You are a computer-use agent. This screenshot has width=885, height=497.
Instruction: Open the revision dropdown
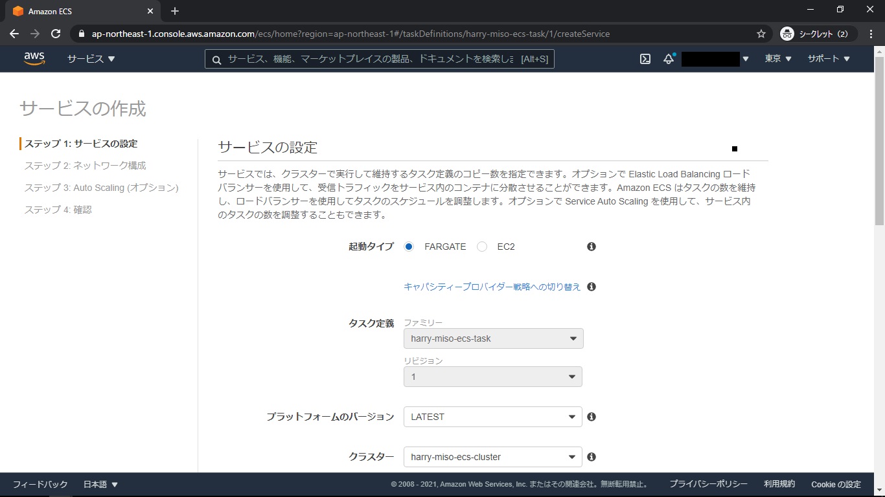[492, 377]
